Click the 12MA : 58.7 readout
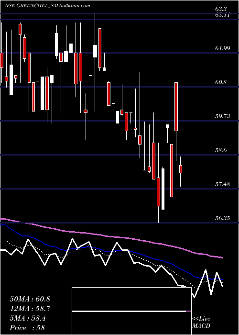 click(x=30, y=309)
